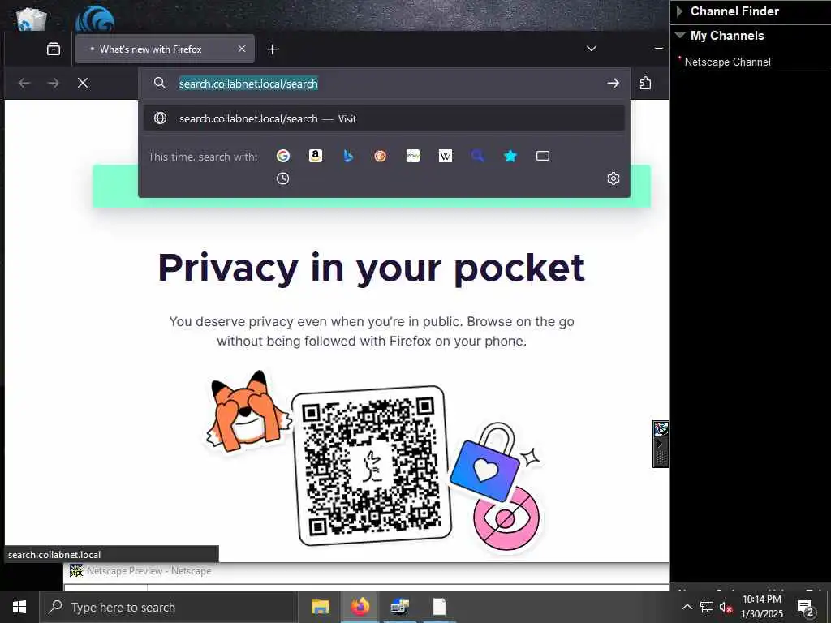Screen dimensions: 831x623
Task: Switch to Firefox in taskbar
Action: 360,607
